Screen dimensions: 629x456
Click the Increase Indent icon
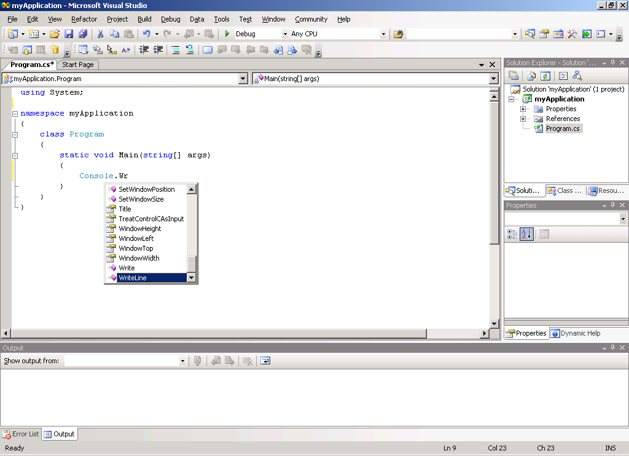(158, 50)
